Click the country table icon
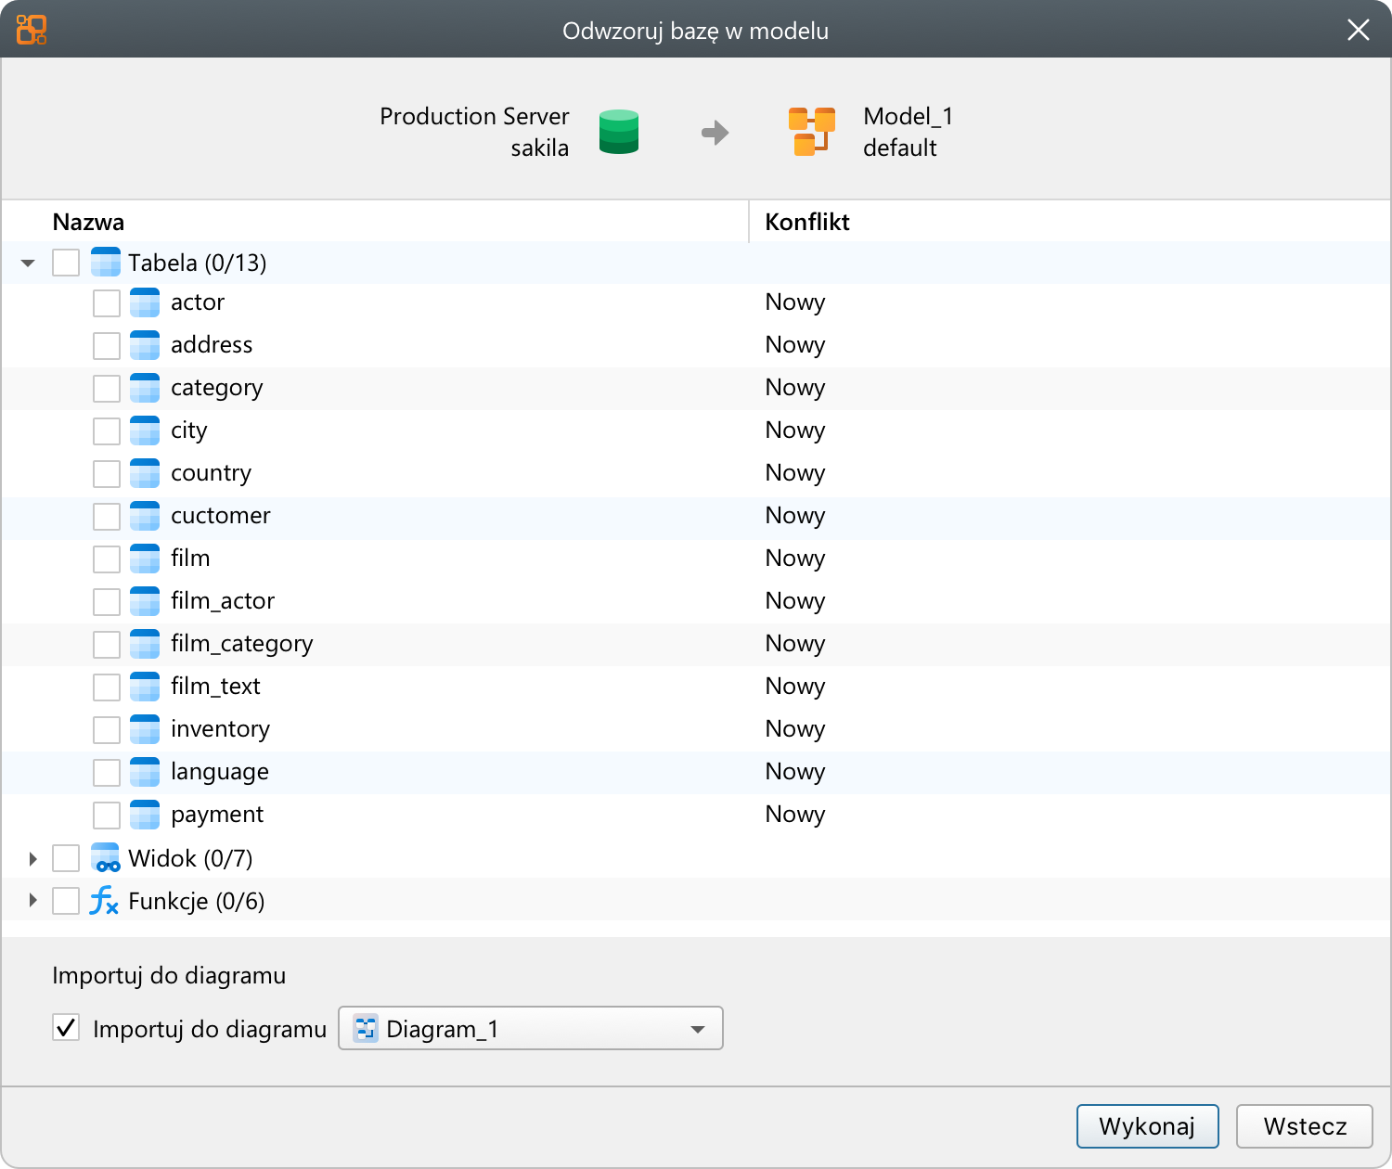 click(x=145, y=473)
